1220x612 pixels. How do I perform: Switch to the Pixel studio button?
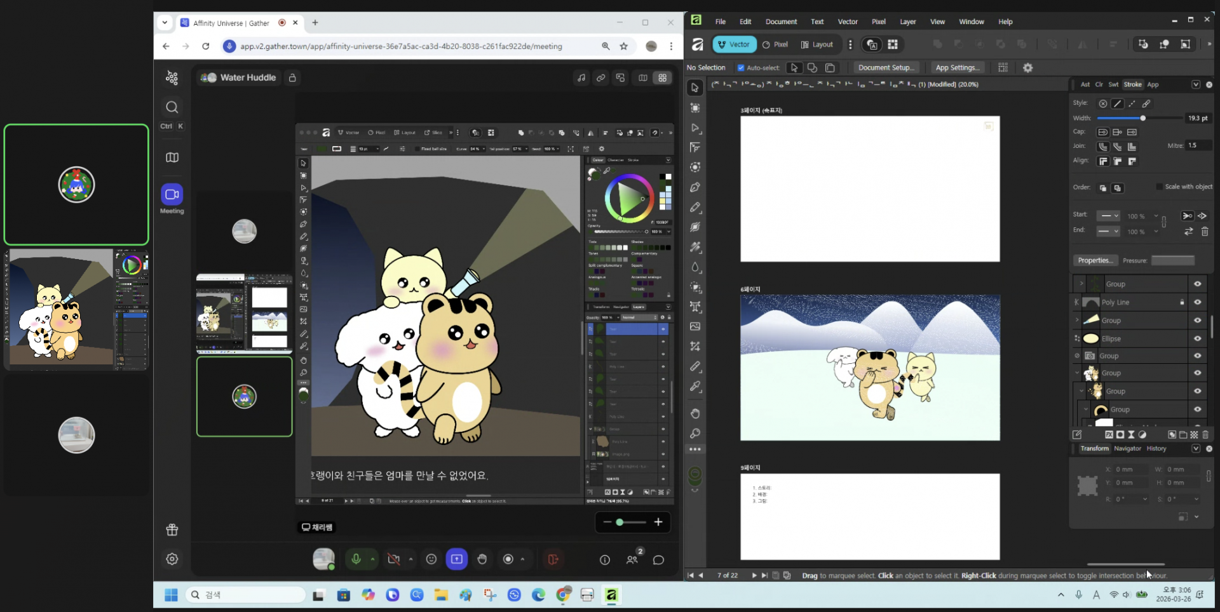click(775, 44)
